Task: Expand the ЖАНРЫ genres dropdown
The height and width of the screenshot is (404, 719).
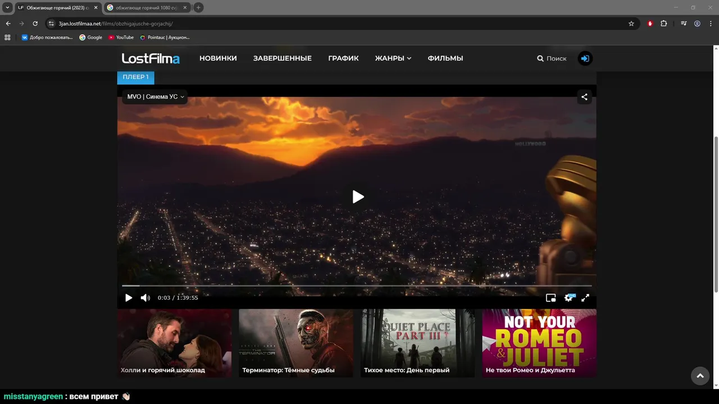Action: pyautogui.click(x=393, y=58)
